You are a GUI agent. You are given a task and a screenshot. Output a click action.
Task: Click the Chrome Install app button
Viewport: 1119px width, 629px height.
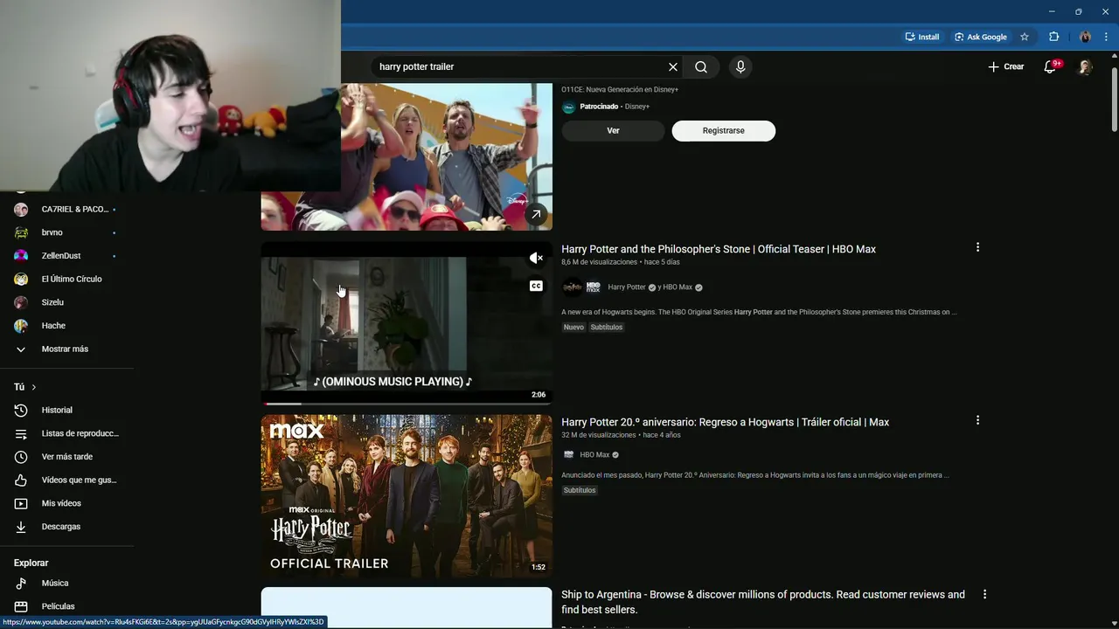click(x=922, y=37)
